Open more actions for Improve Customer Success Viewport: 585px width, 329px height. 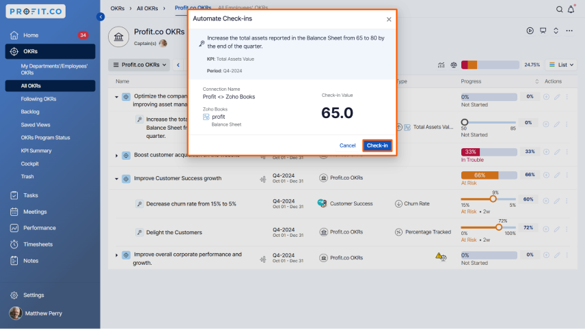(x=567, y=175)
